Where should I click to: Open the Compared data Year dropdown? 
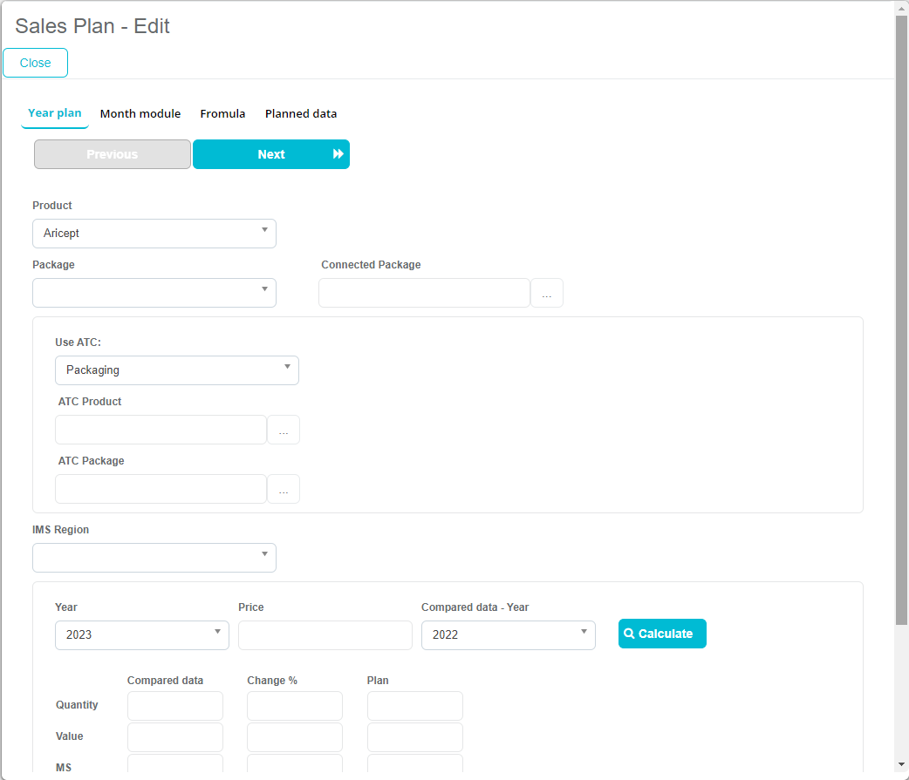coord(509,635)
